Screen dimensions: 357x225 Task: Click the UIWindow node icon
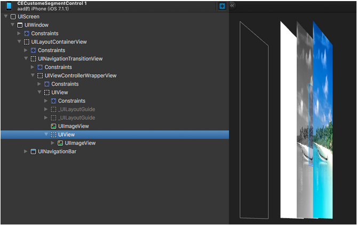click(x=20, y=25)
